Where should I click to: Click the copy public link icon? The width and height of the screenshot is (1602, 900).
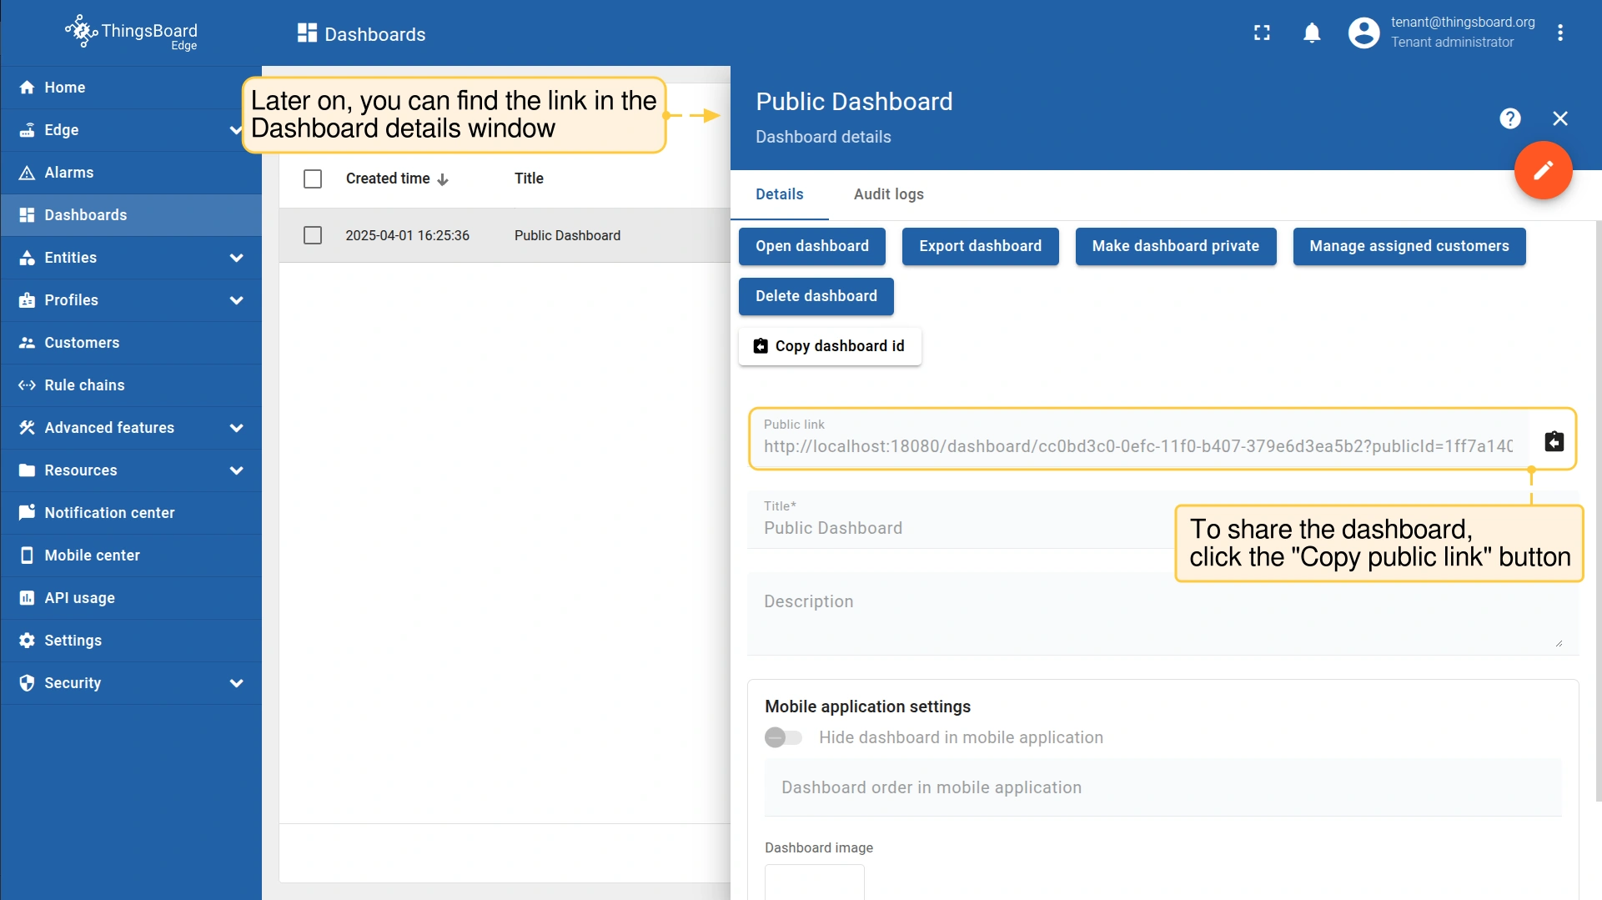click(1554, 441)
